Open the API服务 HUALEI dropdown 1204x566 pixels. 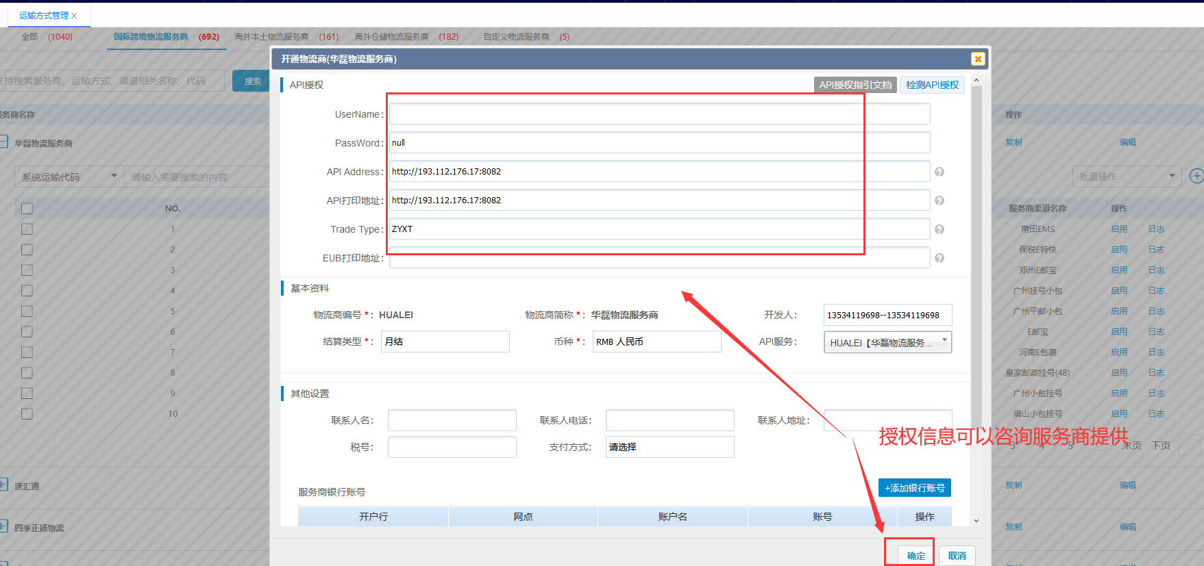pos(887,342)
